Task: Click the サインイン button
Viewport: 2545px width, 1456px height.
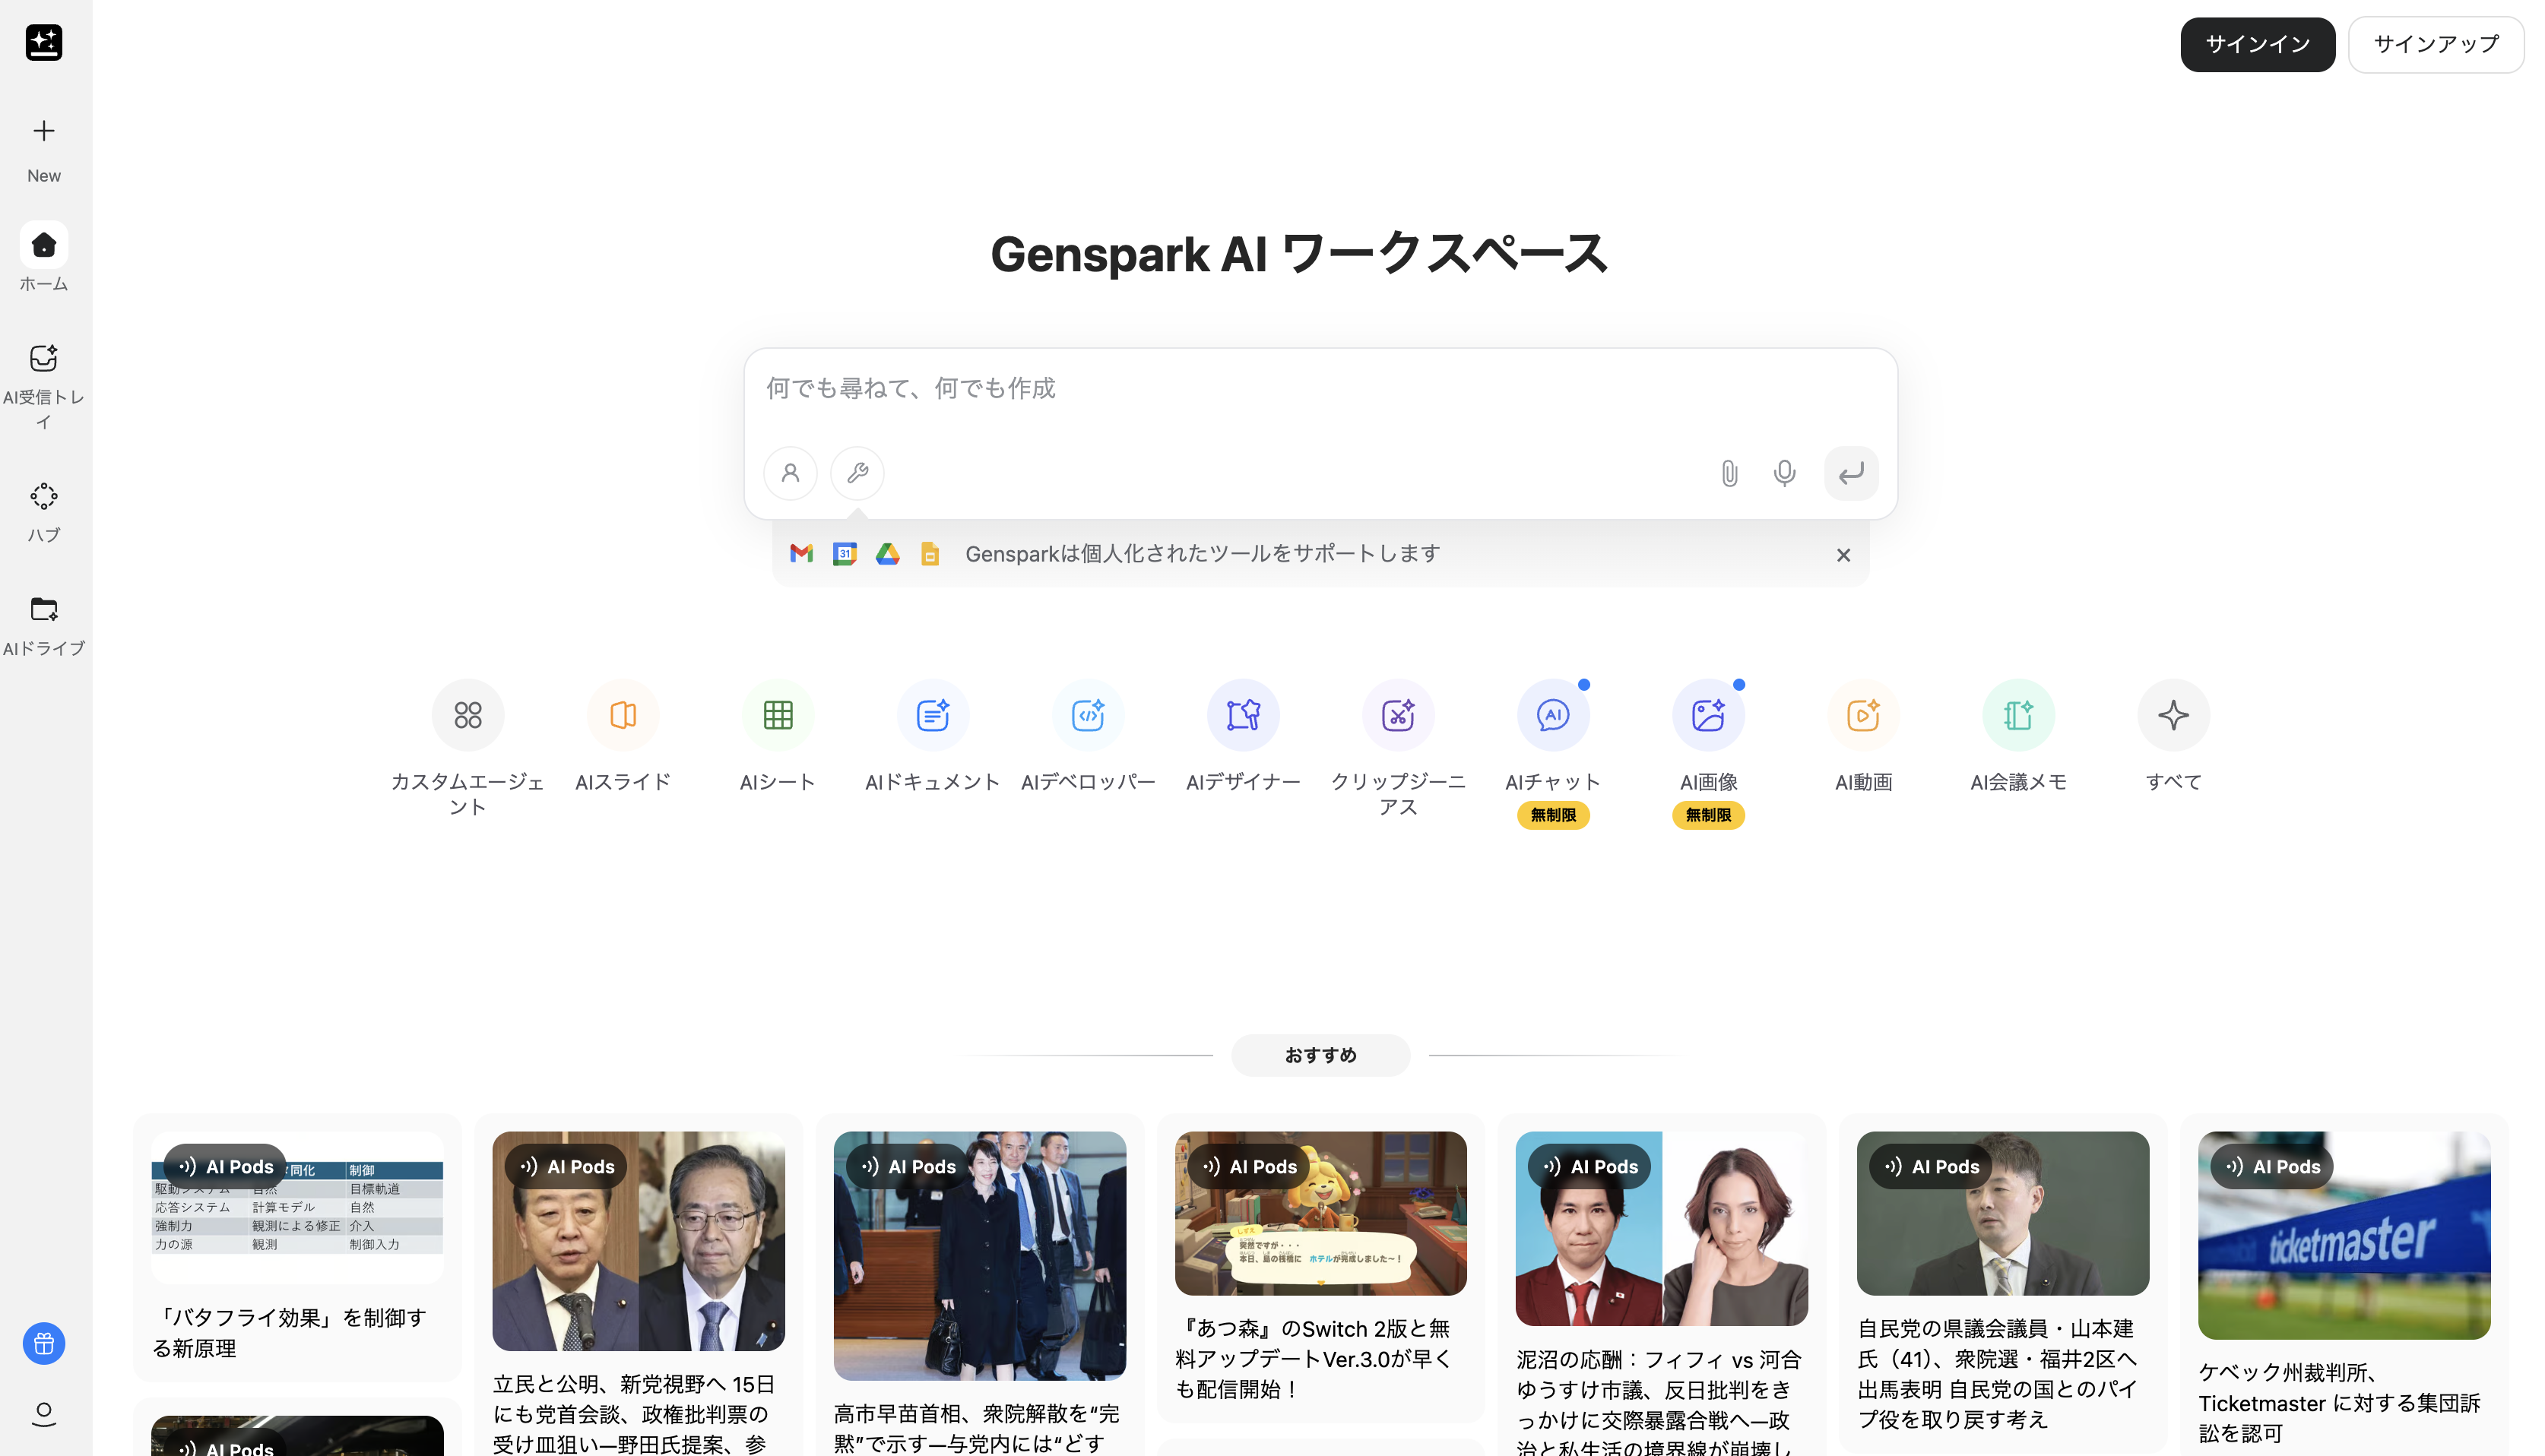Action: coord(2257,44)
